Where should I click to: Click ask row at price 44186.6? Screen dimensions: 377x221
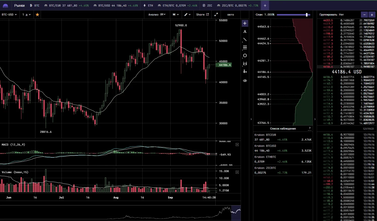point(347,67)
